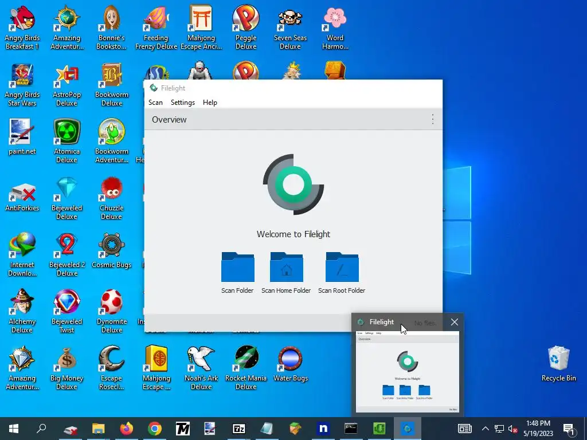Select the Bejeweled 2 Deluxe shortcut
Image resolution: width=587 pixels, height=440 pixels.
pos(67,254)
